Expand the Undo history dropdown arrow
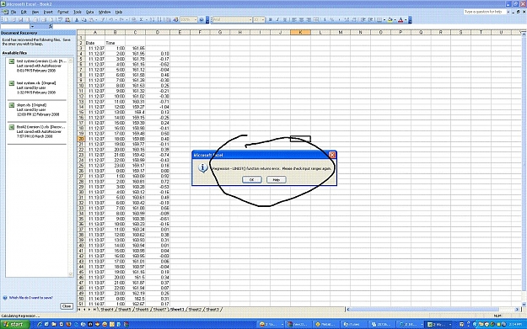527x329 pixels. 116,20
